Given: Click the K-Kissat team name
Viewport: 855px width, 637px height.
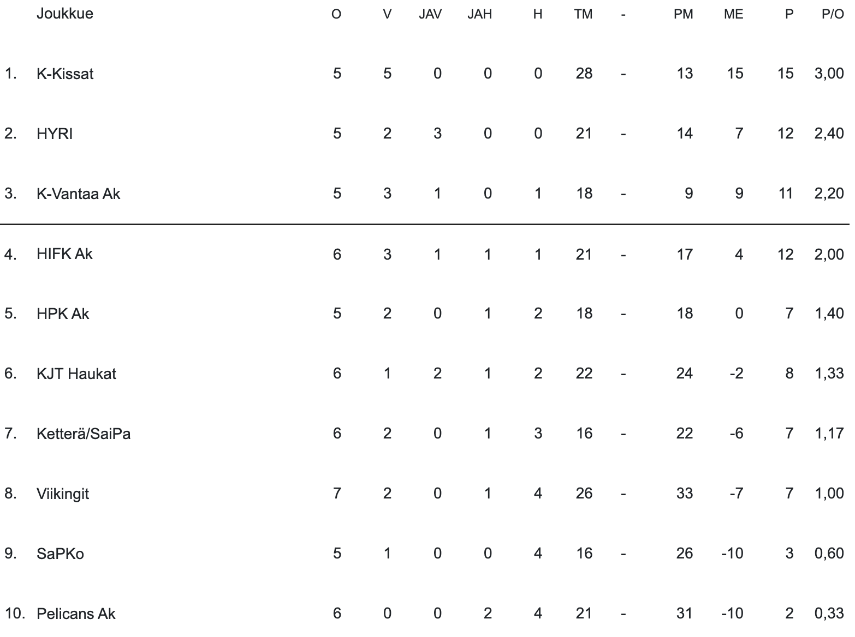Looking at the screenshot, I should point(65,74).
